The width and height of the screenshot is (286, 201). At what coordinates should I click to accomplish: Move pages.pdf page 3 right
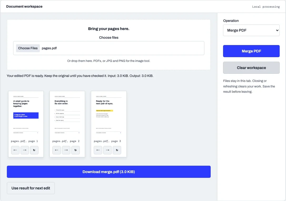107,150
